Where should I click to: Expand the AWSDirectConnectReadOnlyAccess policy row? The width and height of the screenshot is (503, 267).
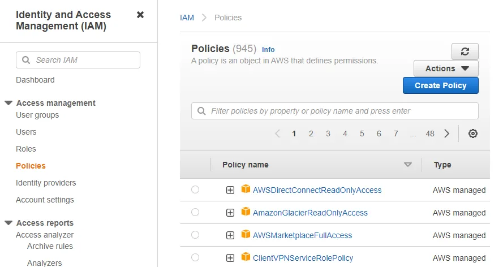[230, 190]
